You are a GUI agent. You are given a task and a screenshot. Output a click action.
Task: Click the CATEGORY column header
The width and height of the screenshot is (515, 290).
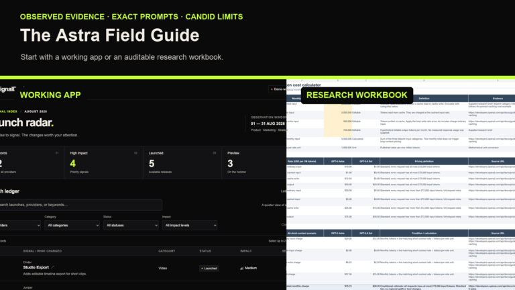(167, 251)
